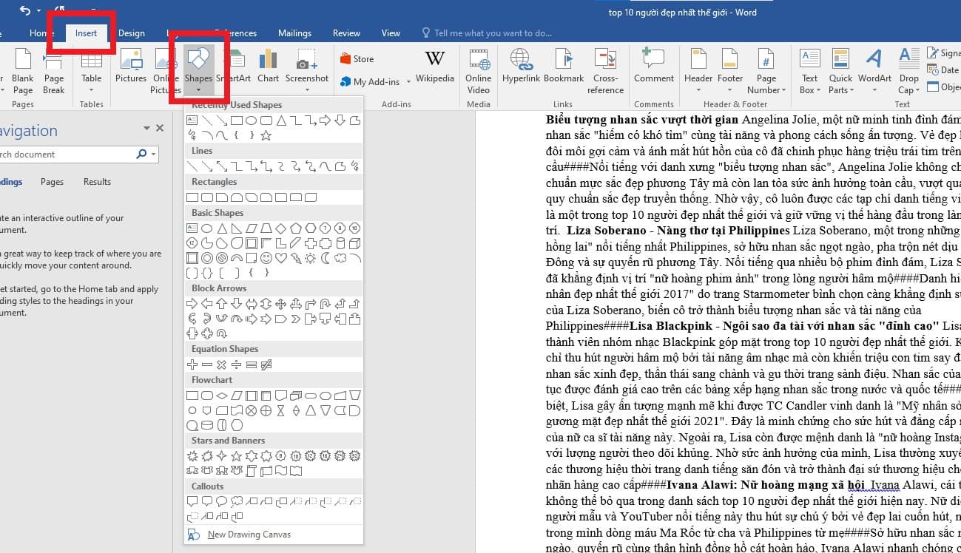Select the No Symbol prohibited shape

click(222, 258)
